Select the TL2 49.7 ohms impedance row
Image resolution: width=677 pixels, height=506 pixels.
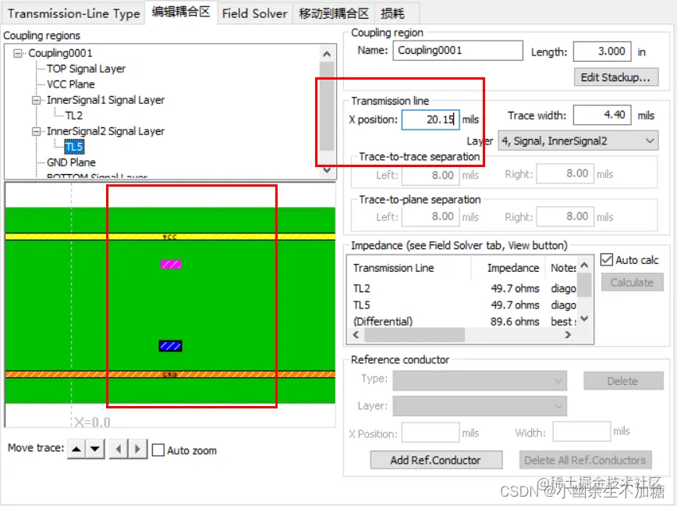click(x=463, y=289)
